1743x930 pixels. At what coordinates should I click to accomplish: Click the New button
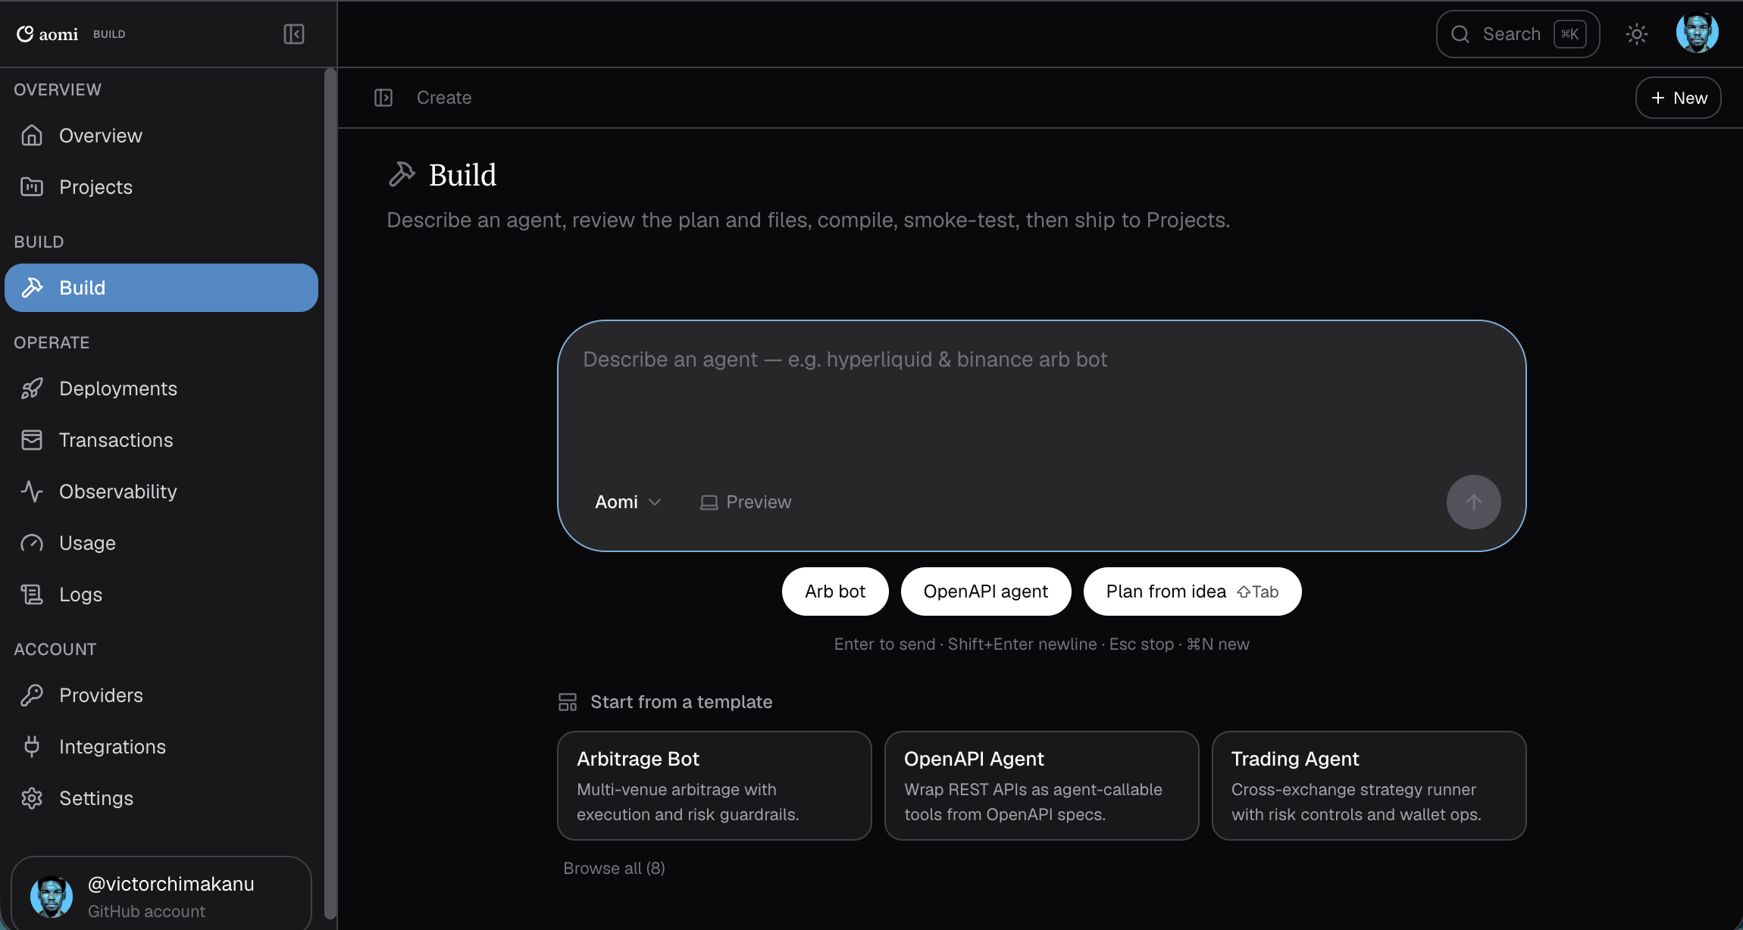coord(1678,98)
